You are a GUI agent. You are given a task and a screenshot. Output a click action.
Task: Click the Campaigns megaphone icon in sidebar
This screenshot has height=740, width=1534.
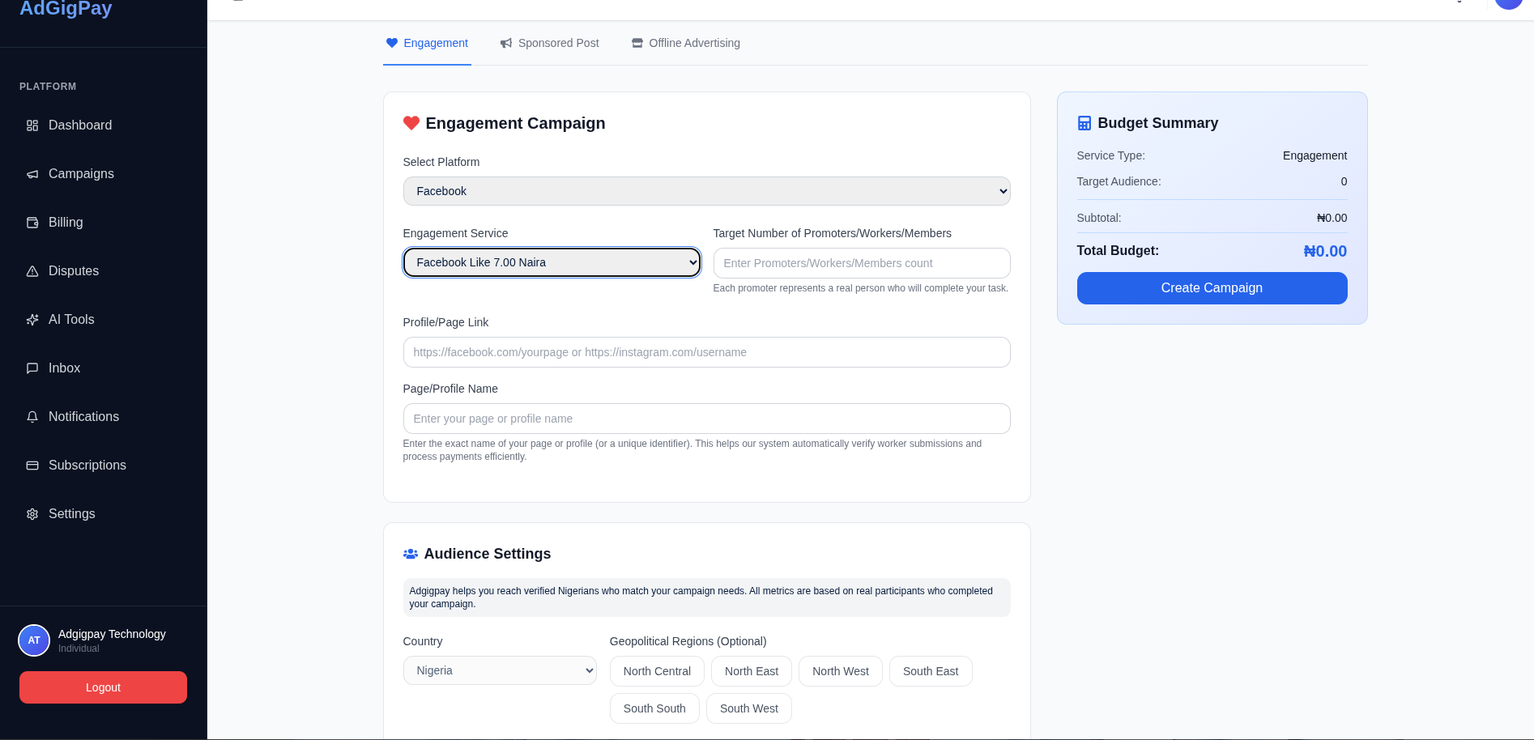click(x=32, y=174)
